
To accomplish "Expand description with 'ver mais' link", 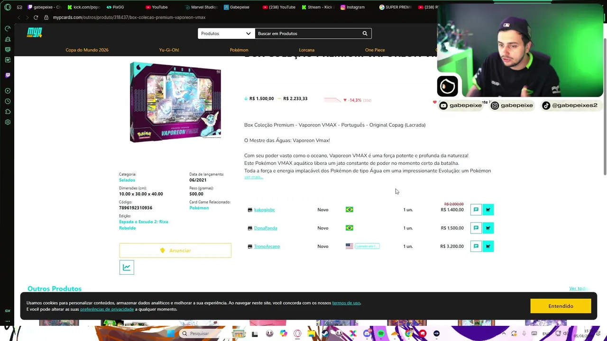I will 253,177.
